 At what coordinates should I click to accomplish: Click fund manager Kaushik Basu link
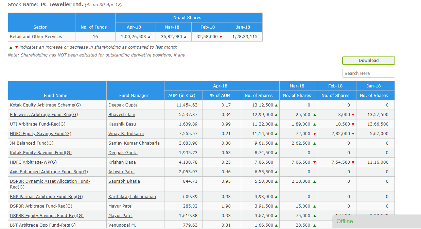click(x=122, y=124)
